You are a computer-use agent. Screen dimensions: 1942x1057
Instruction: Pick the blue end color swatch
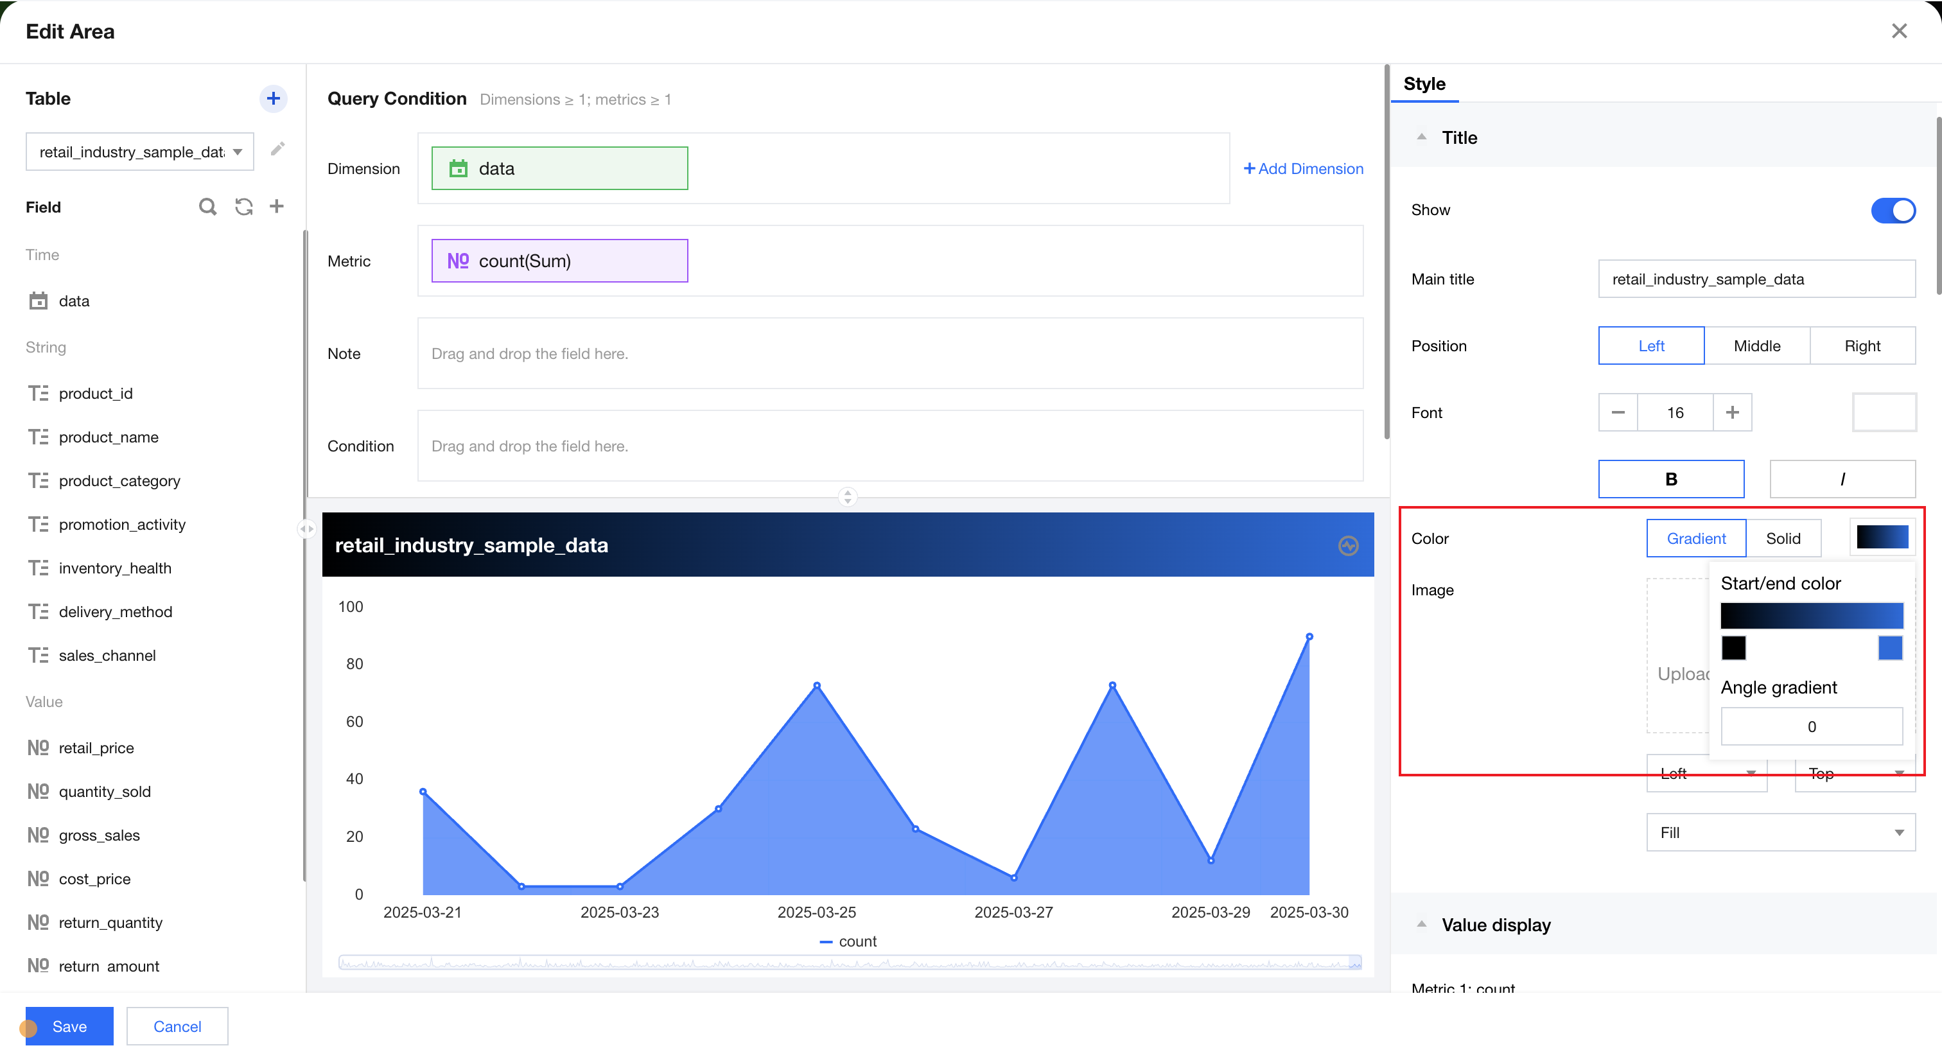coord(1889,647)
